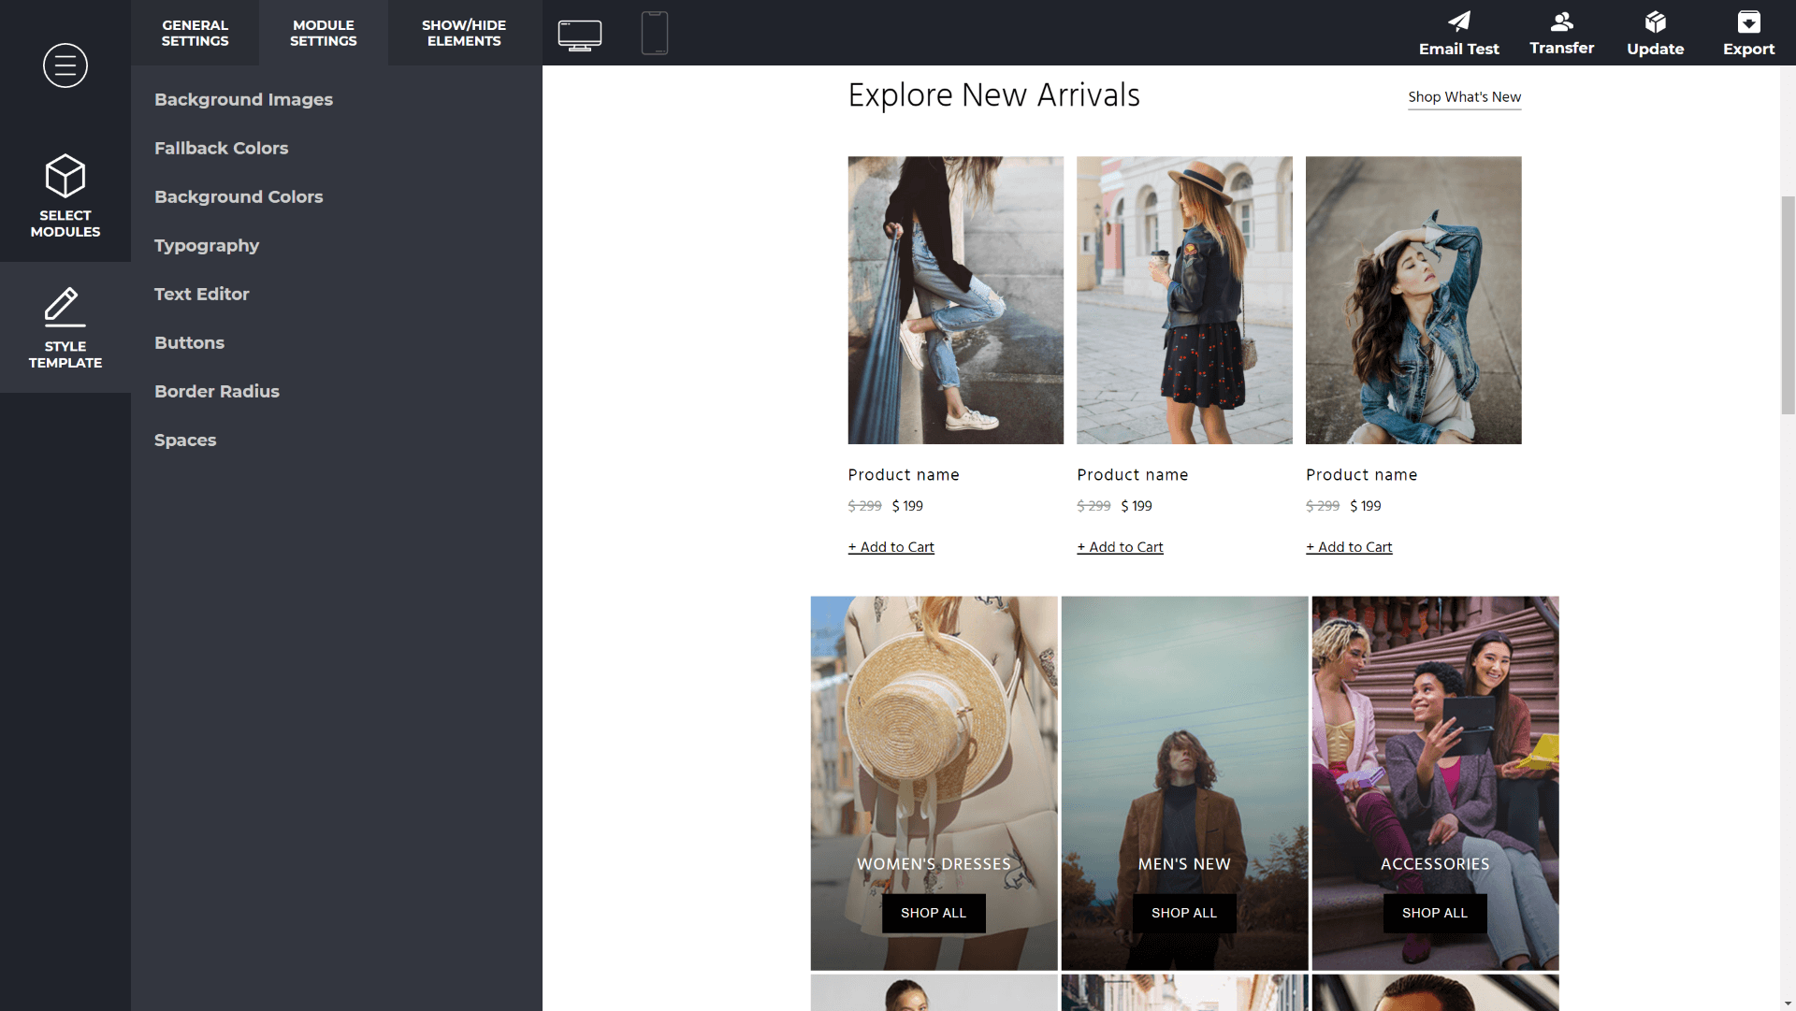Viewport: 1796px width, 1011px height.
Task: Open Text Editor settings
Action: click(x=202, y=294)
